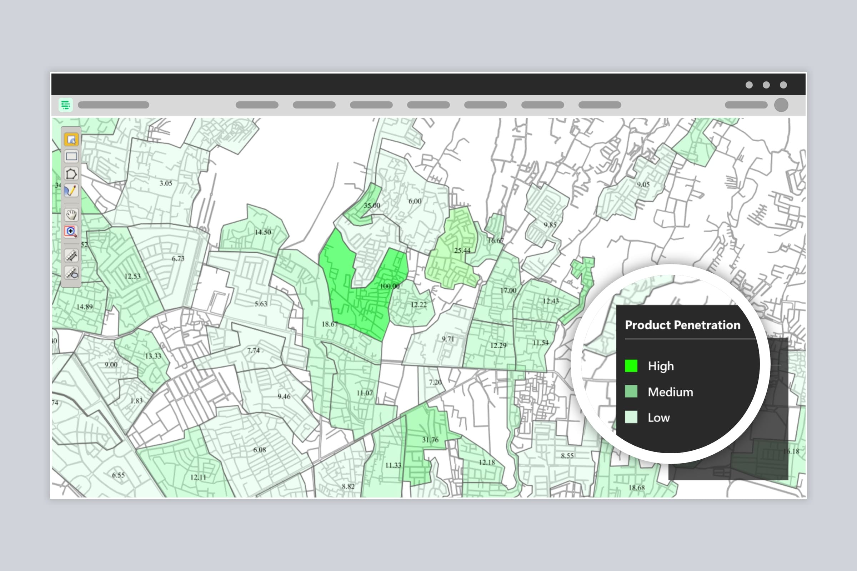Click the 13.33 region label
857x571 pixels.
pyautogui.click(x=153, y=356)
